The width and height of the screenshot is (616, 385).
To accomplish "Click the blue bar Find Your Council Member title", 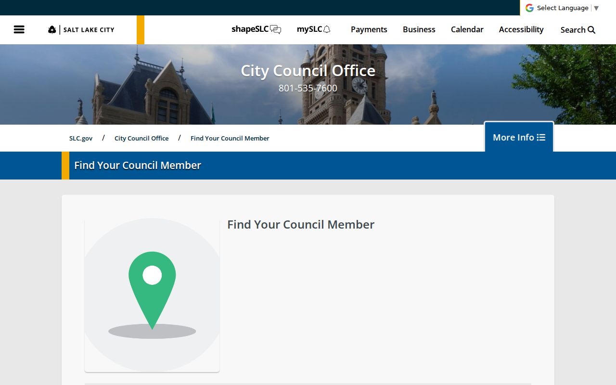I will click(138, 165).
